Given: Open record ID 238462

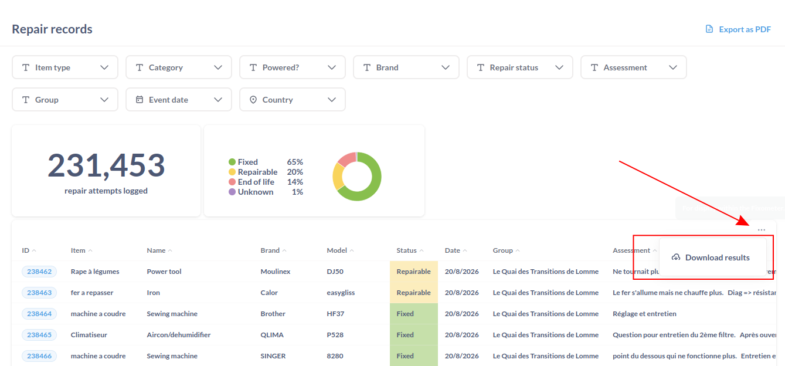Looking at the screenshot, I should (39, 272).
